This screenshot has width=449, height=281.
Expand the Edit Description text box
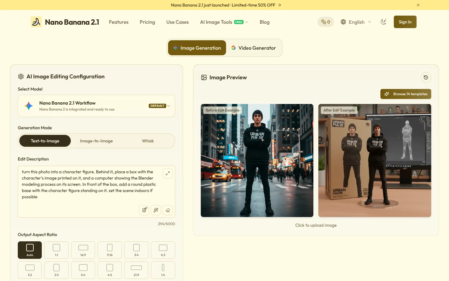tap(168, 173)
